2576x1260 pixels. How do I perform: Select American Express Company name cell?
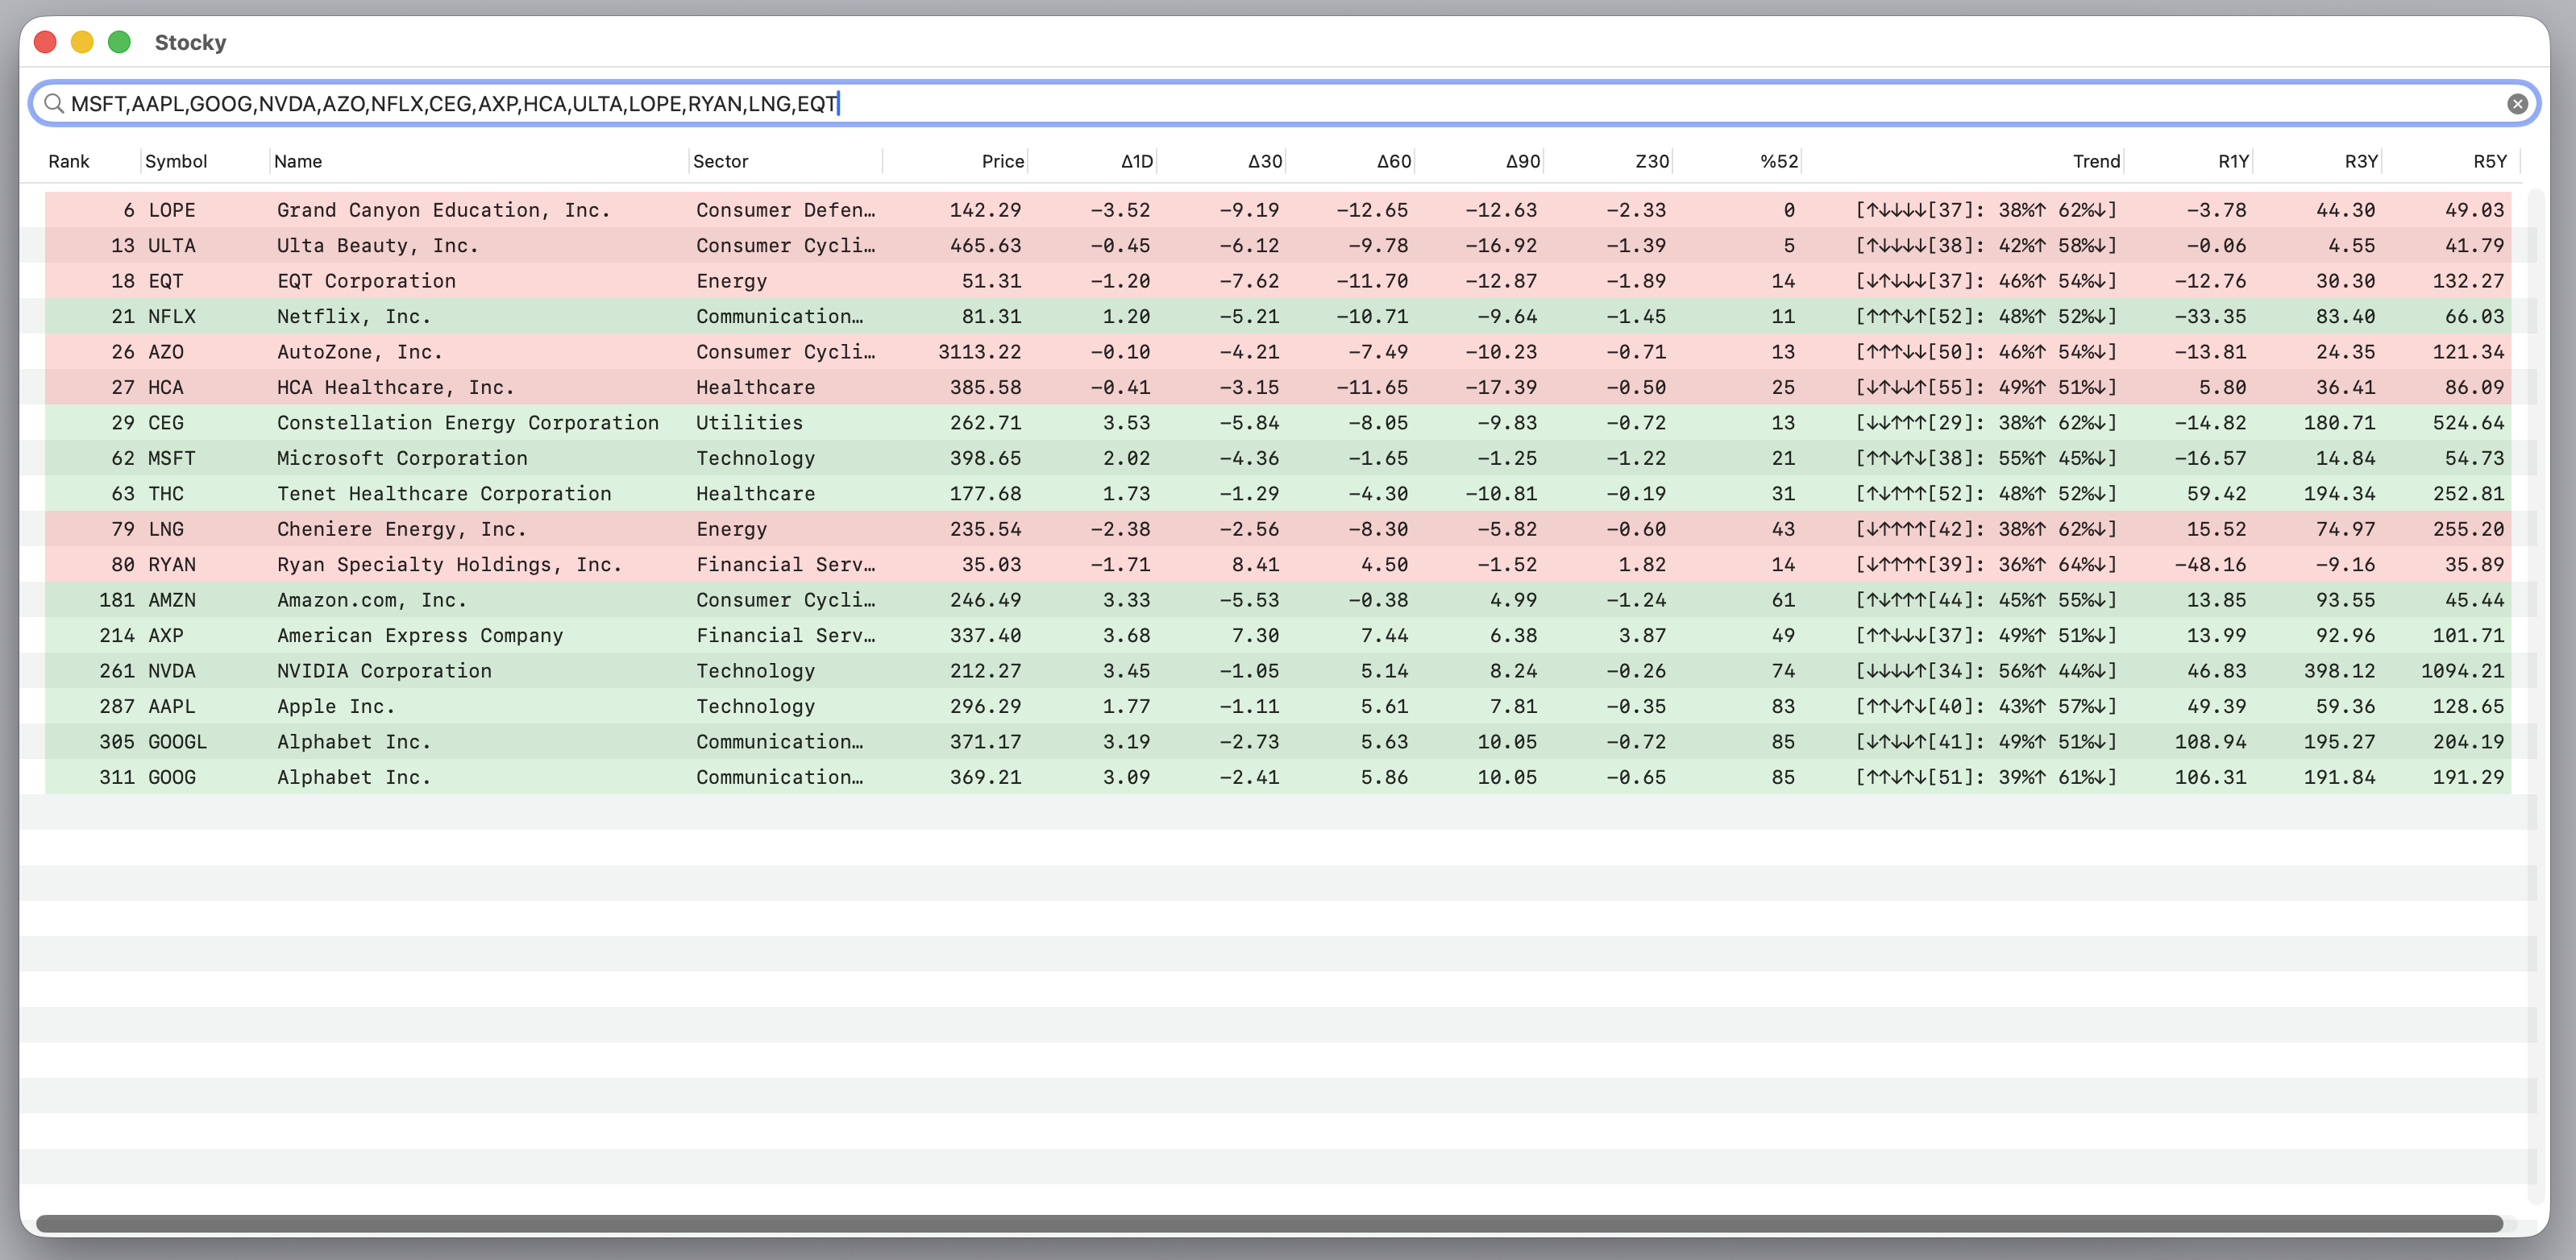pyautogui.click(x=420, y=636)
